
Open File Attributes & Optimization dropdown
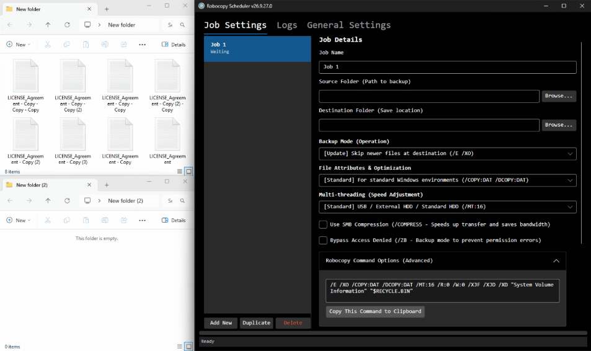[447, 180]
